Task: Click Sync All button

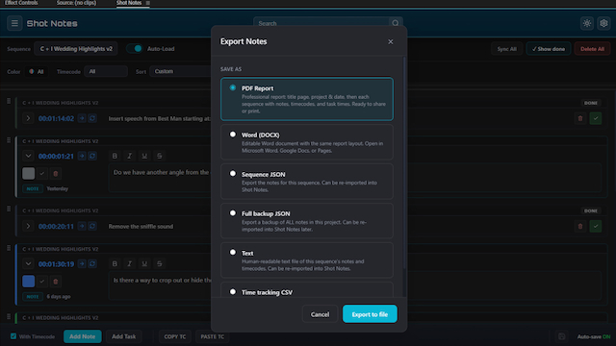Action: 507,49
